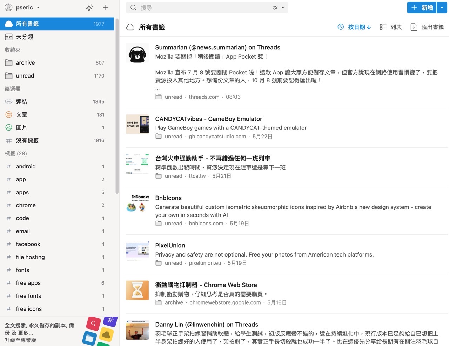This screenshot has height=346, width=449.
Task: Click cloud icon beside 所有書籤 heading
Action: [x=130, y=27]
